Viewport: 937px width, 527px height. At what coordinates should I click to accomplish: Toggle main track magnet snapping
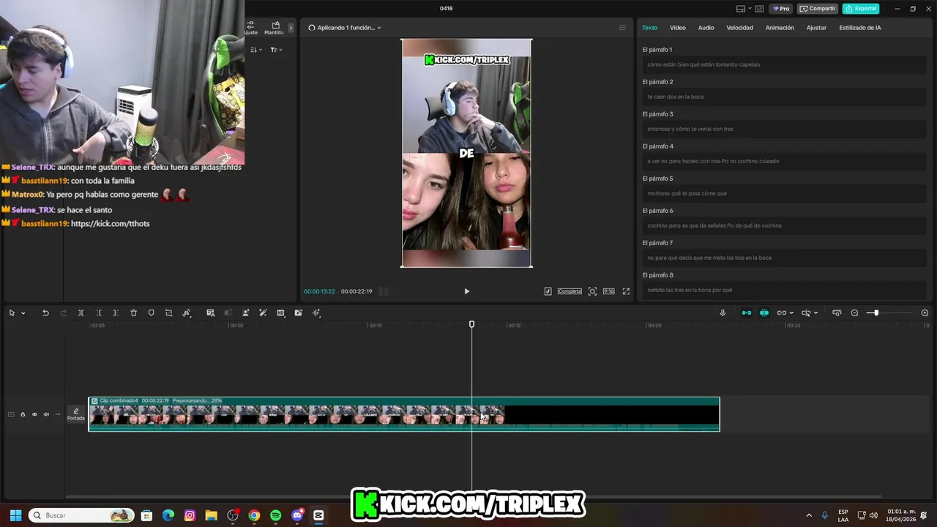pyautogui.click(x=747, y=313)
